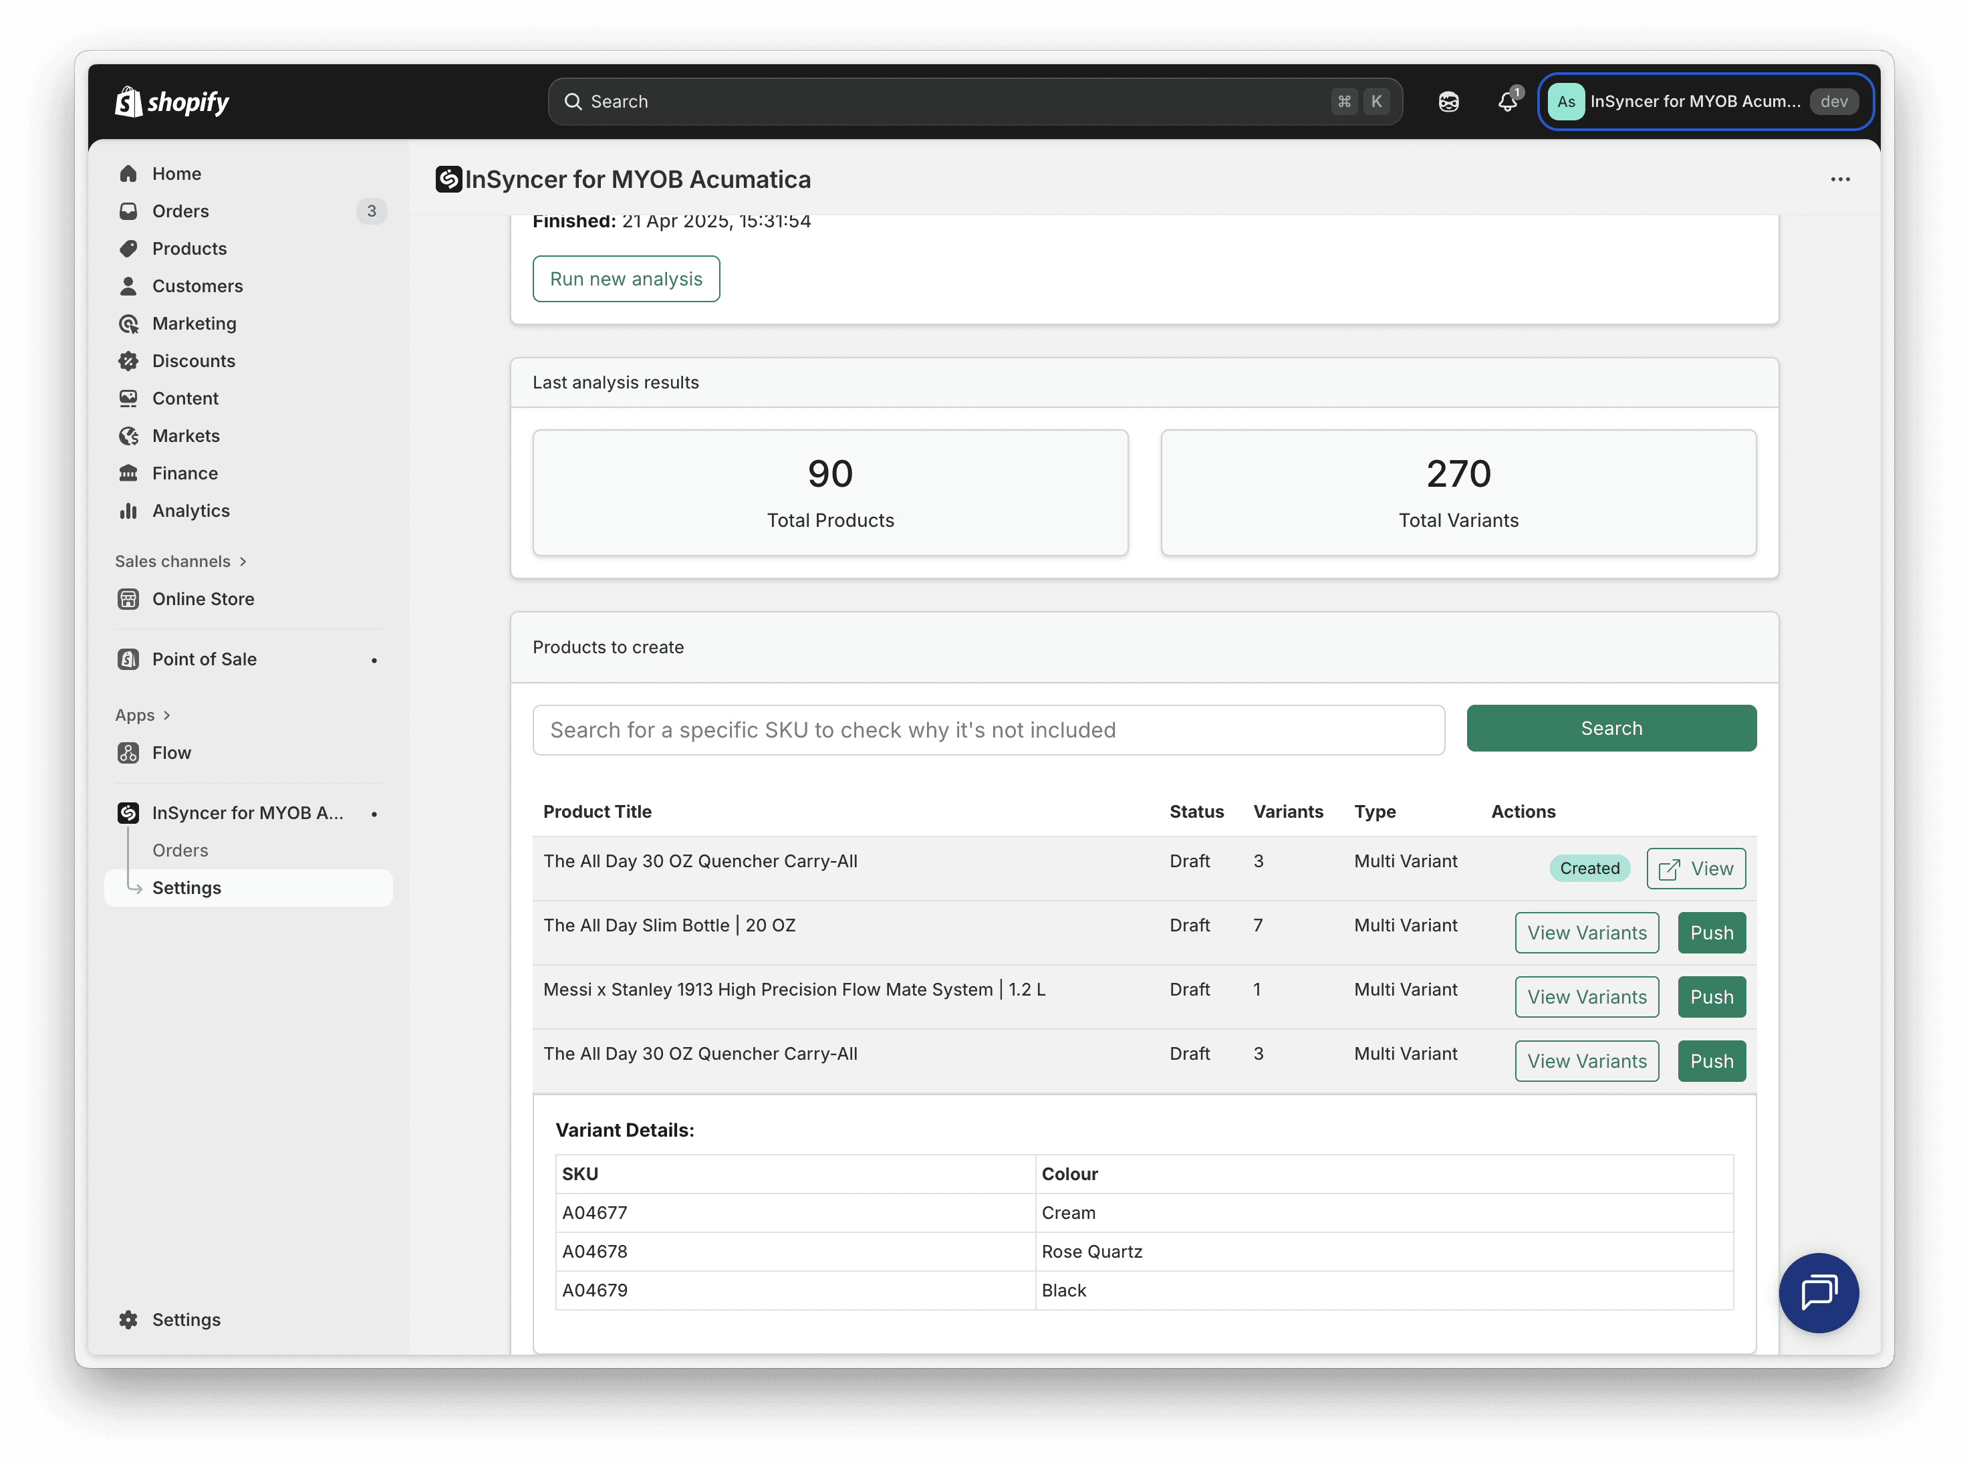1969x1467 pixels.
Task: Expand the Sales channels section
Action: click(180, 562)
